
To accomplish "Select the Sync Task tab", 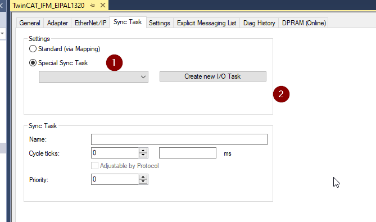I will tap(128, 22).
